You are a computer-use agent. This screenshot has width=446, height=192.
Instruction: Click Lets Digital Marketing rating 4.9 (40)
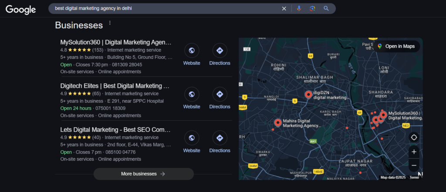[x=81, y=138]
